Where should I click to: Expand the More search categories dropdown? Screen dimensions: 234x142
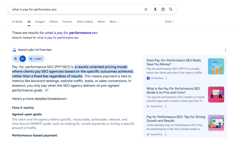pos(114,22)
